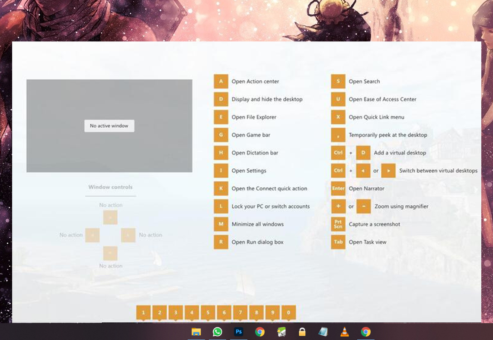Open the Chrome icon beside Photoshop
Screen dimensions: 493x340
(260, 332)
